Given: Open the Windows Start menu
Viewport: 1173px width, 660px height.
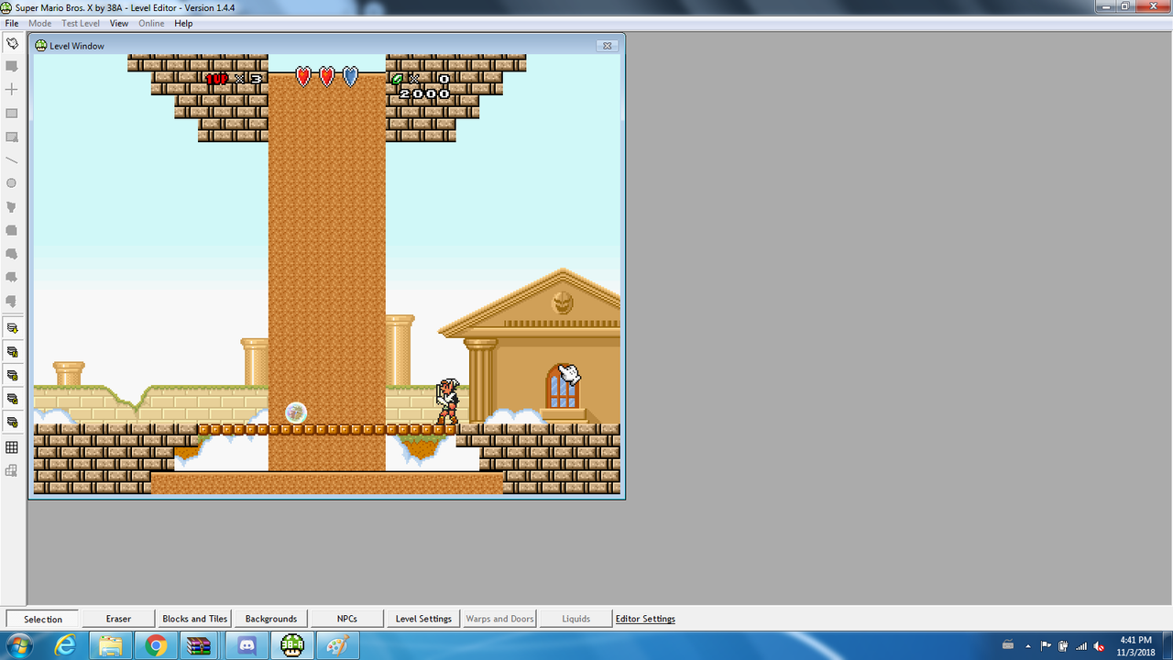Looking at the screenshot, I should point(17,645).
